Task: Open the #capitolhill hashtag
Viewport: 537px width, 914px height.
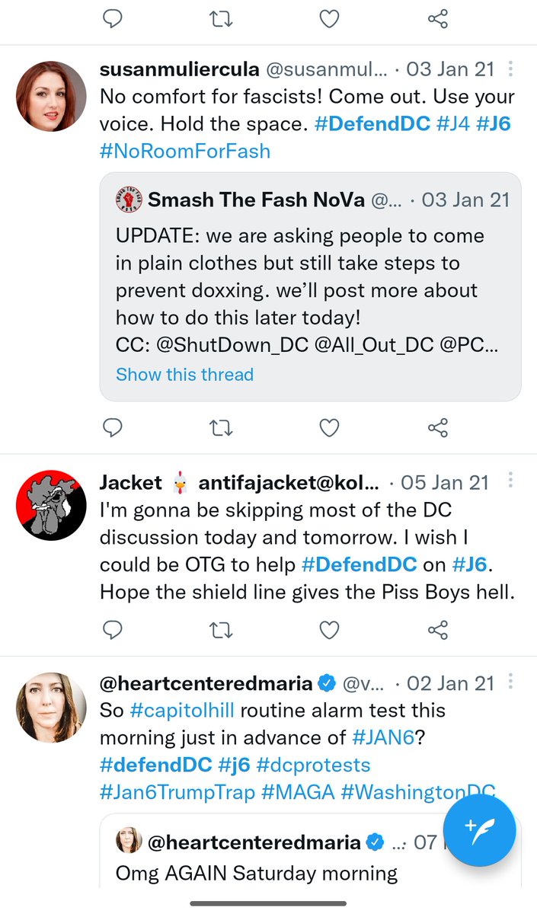Action: pos(181,710)
